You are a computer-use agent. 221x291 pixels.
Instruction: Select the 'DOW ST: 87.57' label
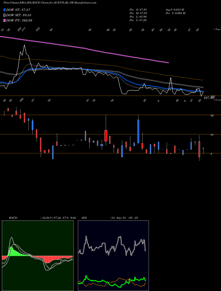pos(18,10)
